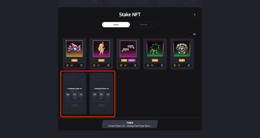
Task: Click the help icon on the spiked necklace card
Action: click(x=162, y=65)
